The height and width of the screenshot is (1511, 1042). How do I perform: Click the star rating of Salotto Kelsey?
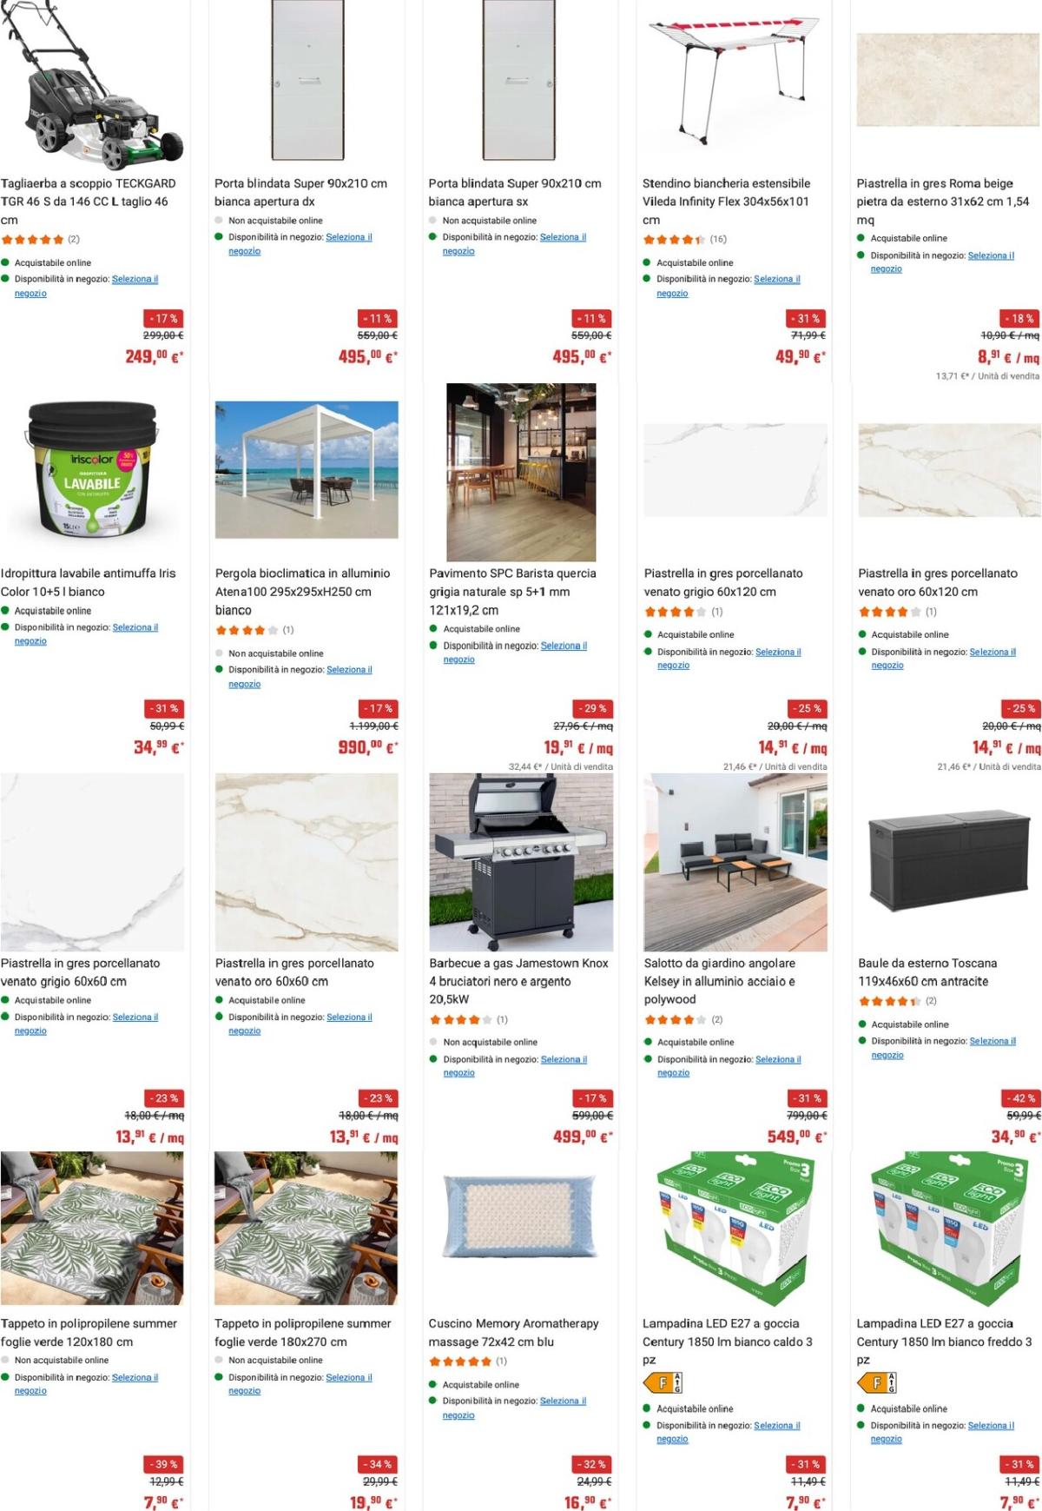675,1019
